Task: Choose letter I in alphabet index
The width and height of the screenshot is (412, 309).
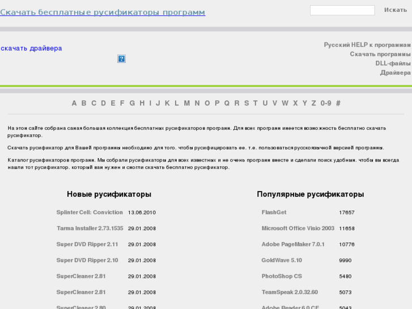Action: (150, 103)
